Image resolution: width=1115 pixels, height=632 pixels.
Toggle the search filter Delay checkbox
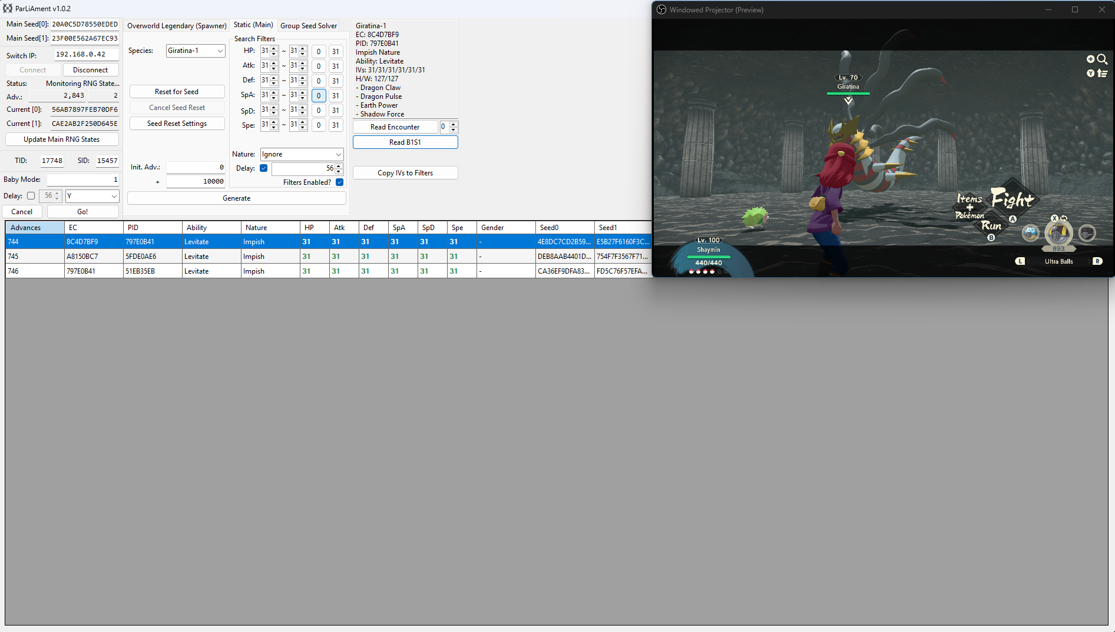tap(264, 168)
